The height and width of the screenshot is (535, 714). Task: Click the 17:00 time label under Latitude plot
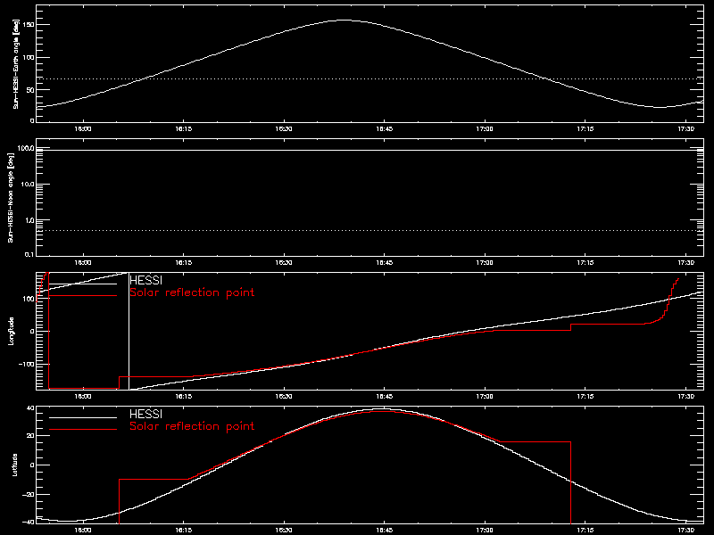[485, 530]
